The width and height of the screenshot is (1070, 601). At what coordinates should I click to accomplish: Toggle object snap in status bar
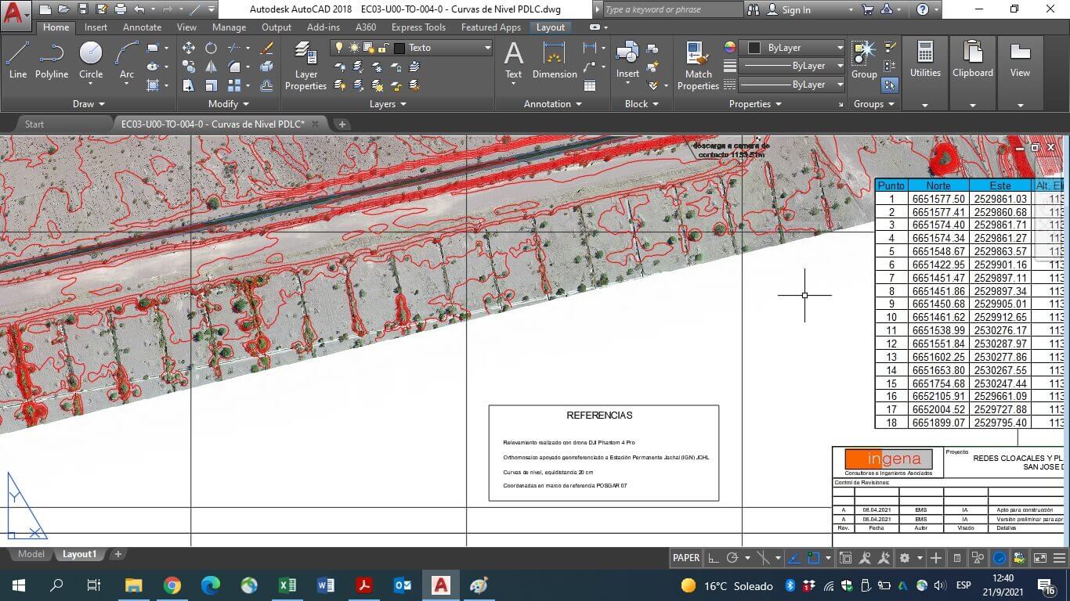pos(814,558)
